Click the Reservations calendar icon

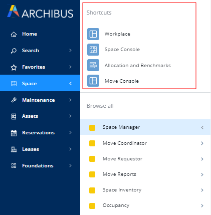(14, 133)
